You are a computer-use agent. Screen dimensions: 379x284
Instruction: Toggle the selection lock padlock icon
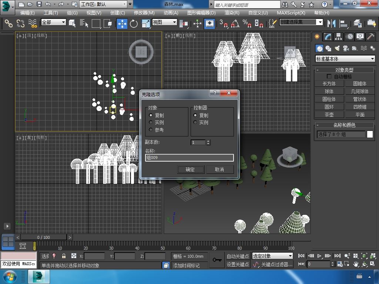(64, 256)
